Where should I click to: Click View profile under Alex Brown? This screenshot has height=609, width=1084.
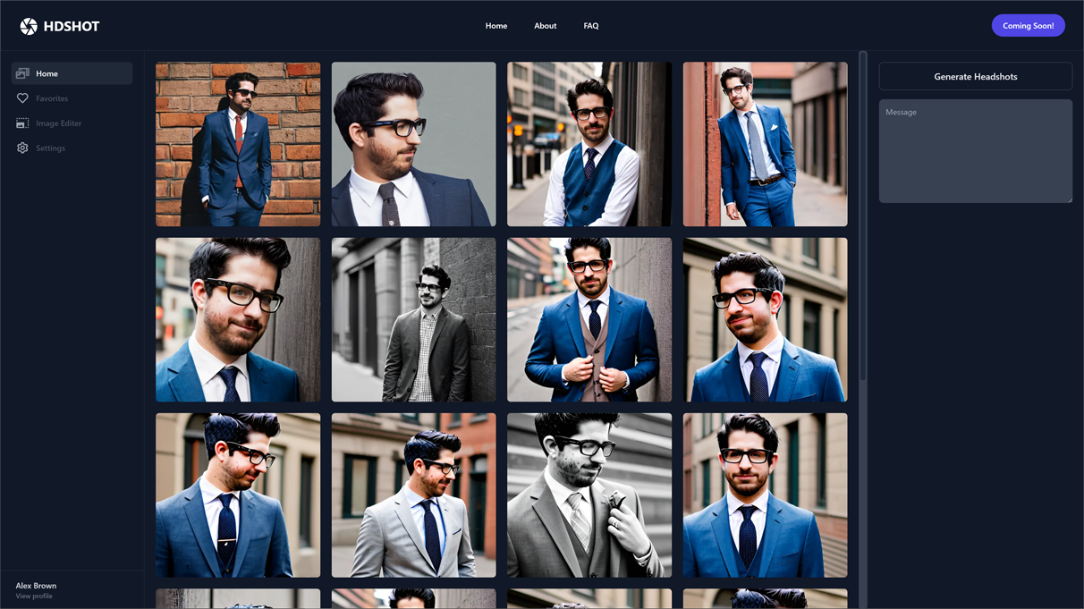coord(34,596)
